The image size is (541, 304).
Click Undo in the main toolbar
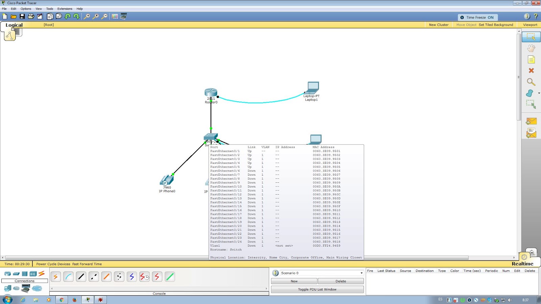coord(68,16)
